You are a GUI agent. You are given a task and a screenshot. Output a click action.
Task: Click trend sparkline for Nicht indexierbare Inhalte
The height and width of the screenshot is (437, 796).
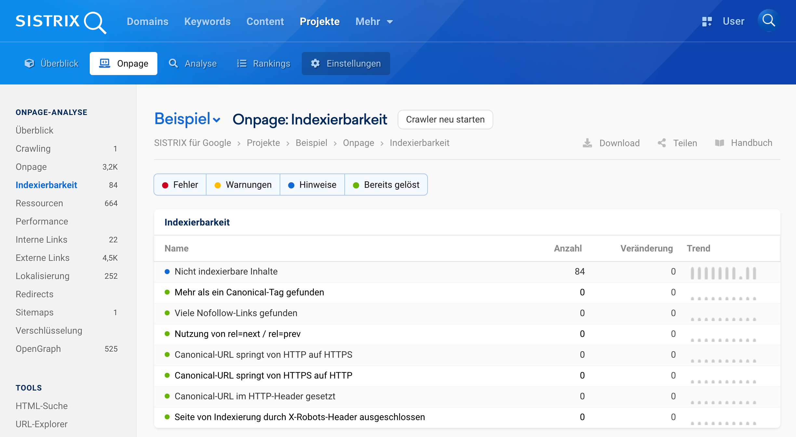[x=723, y=273]
